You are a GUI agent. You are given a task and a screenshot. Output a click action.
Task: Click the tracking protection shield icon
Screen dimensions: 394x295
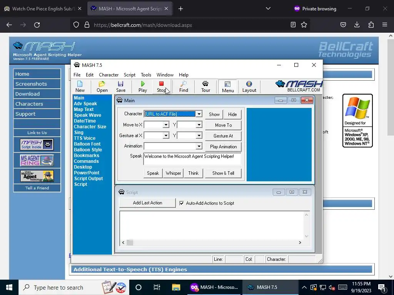(x=76, y=25)
